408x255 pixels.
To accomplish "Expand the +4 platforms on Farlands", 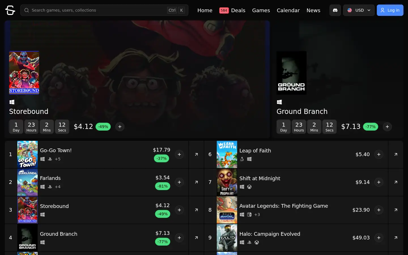I will coord(58,187).
